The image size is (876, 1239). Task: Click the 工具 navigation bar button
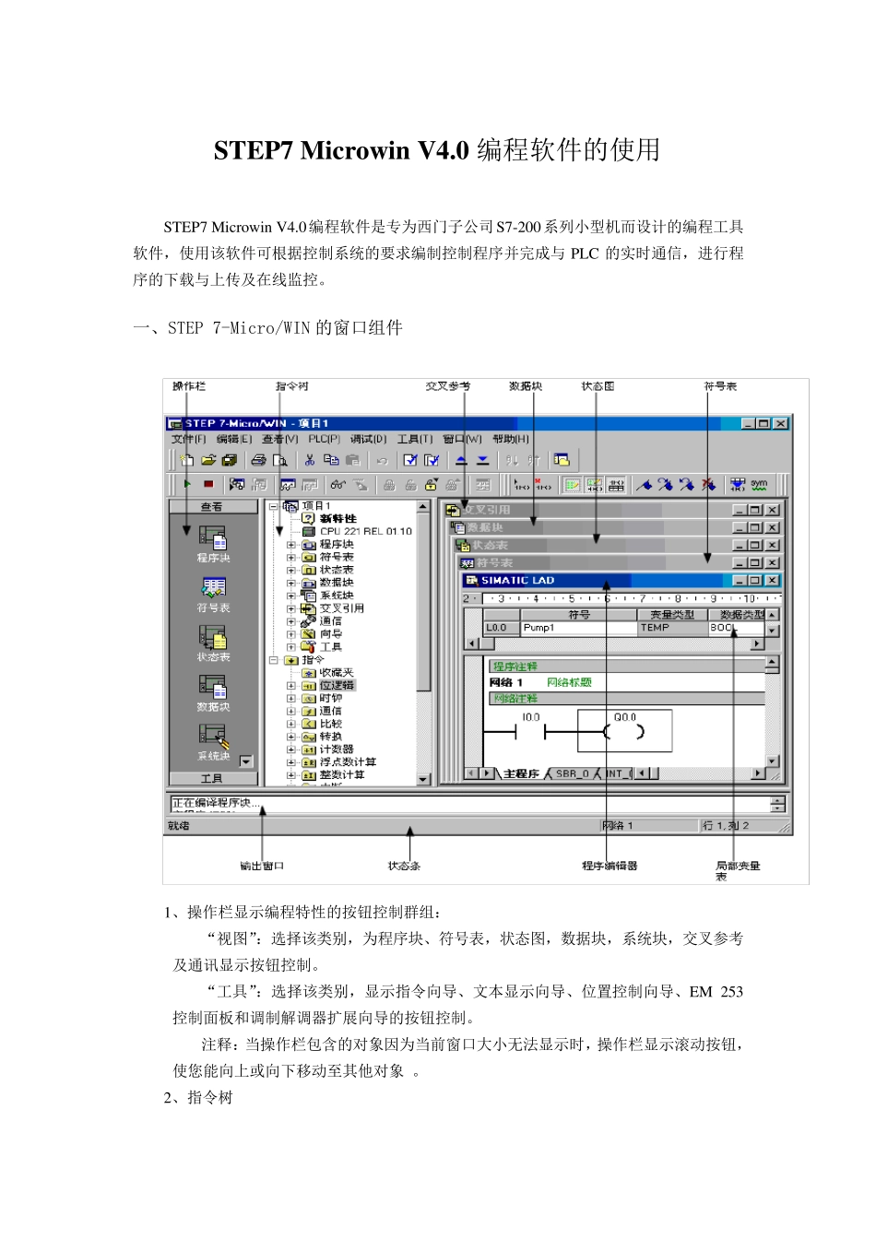click(x=213, y=779)
